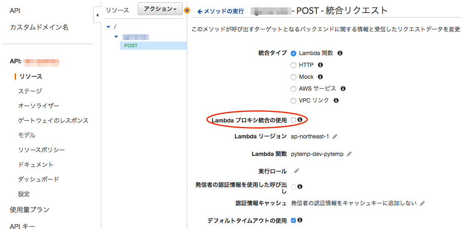Select the root / resource

(x=115, y=27)
